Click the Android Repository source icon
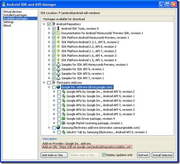 [53, 24]
